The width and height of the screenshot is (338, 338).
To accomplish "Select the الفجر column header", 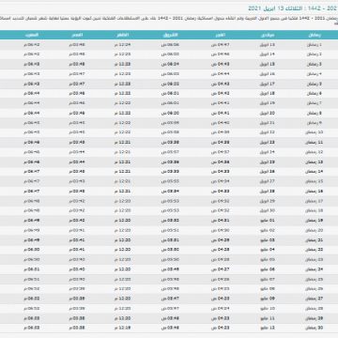I will coord(221,35).
